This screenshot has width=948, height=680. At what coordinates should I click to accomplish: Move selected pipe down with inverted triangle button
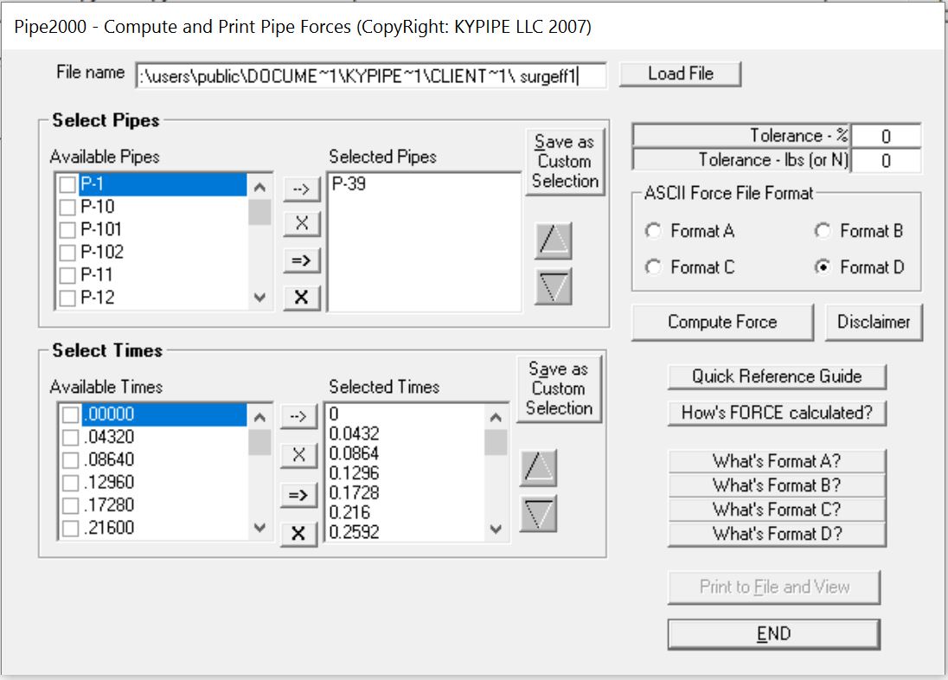(x=554, y=286)
